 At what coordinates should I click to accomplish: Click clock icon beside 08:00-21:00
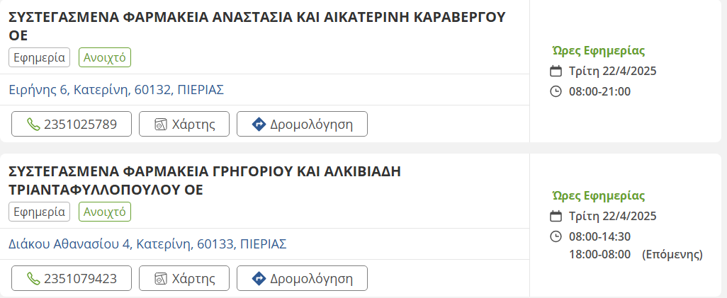click(x=556, y=91)
